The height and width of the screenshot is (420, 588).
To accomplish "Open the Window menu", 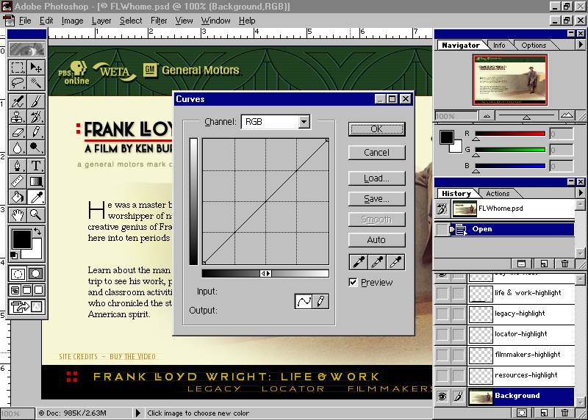I will pos(215,21).
